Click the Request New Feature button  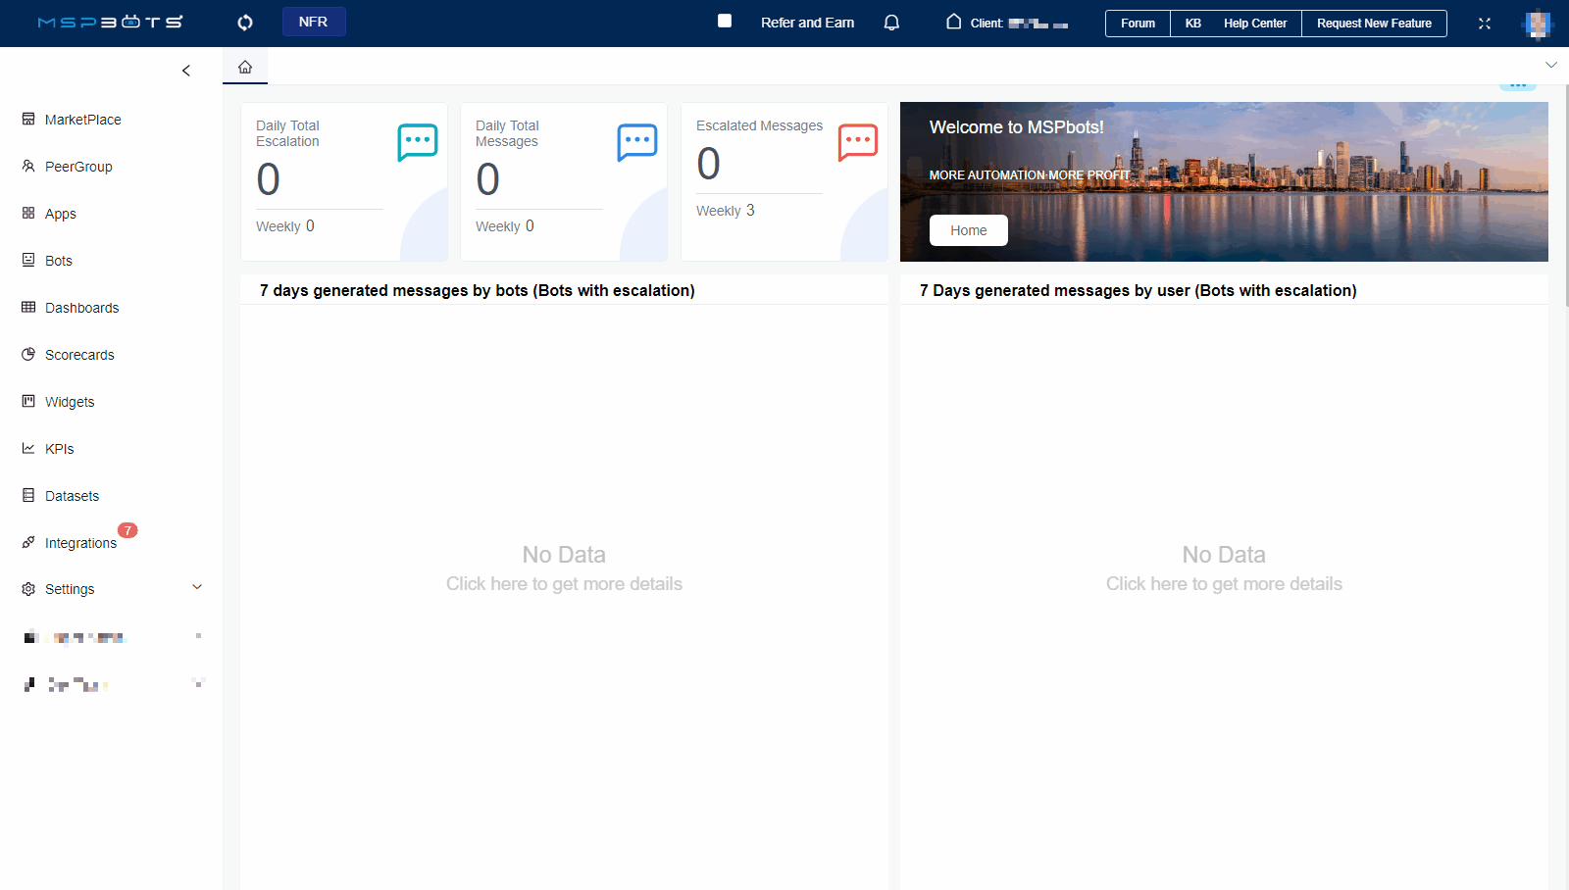[1374, 24]
